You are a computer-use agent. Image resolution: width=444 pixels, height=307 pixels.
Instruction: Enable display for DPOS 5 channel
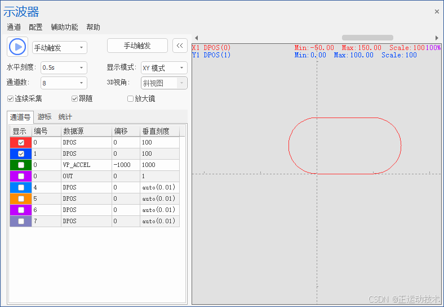point(21,198)
